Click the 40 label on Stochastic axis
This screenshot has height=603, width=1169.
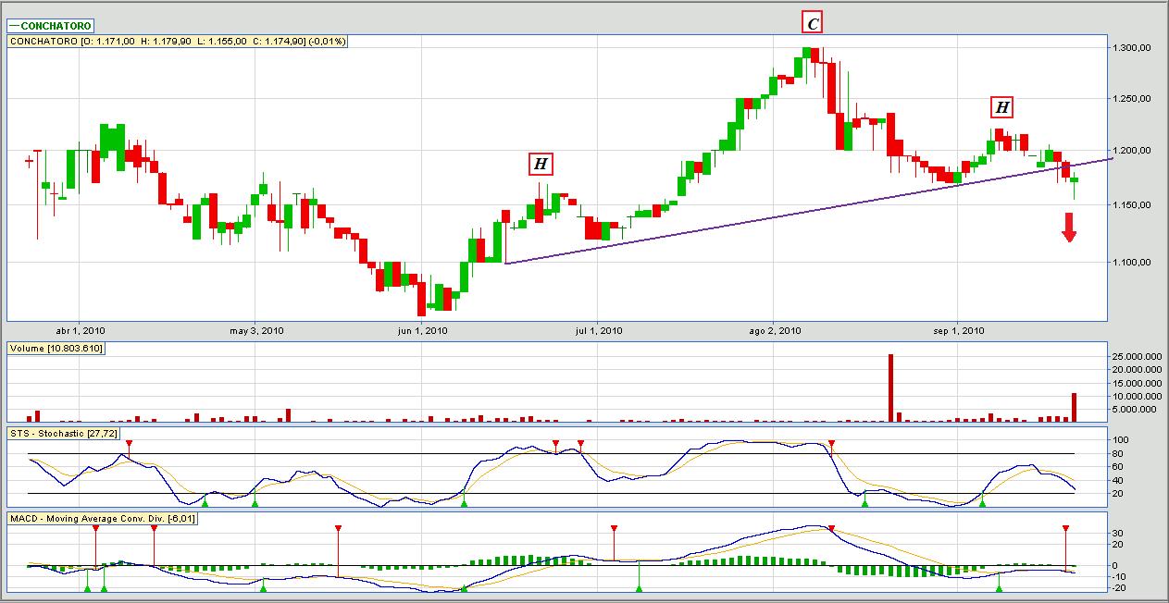click(1119, 481)
